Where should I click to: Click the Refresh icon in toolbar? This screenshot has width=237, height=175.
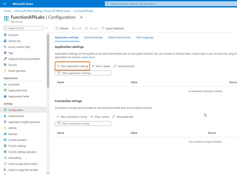pyautogui.click(x=57, y=28)
